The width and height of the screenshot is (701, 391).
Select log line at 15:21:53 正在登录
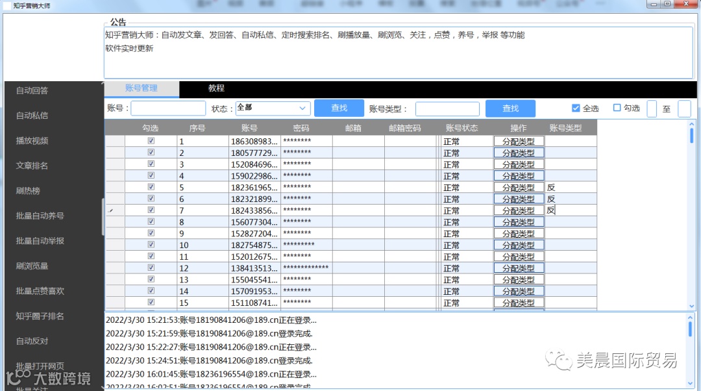pos(211,320)
